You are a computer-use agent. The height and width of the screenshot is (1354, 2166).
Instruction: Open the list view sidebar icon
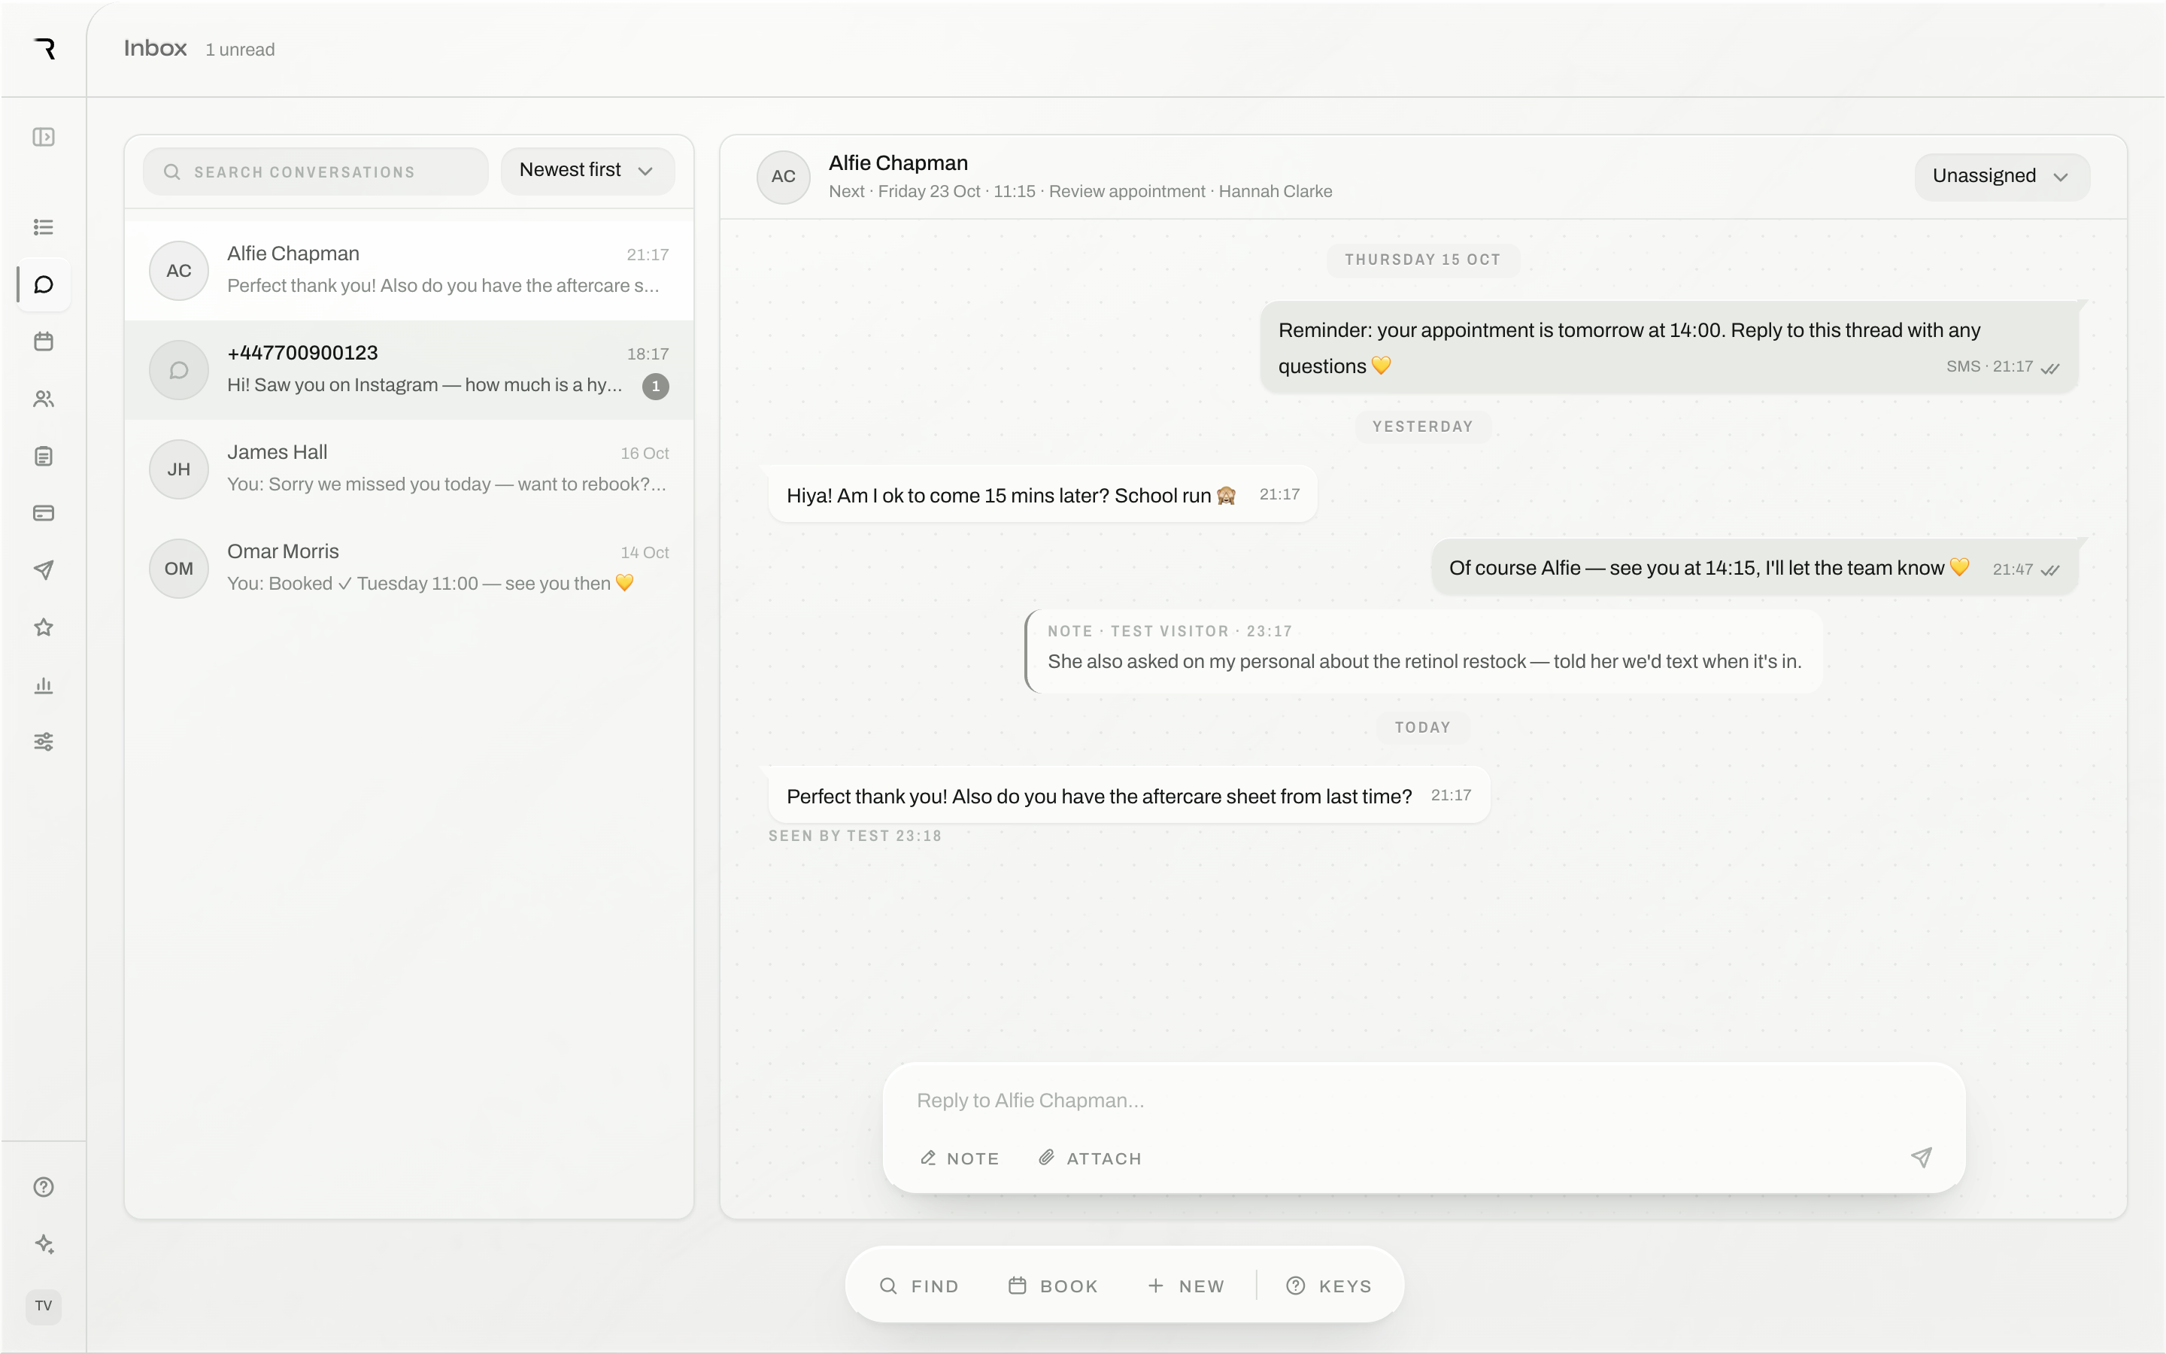click(x=43, y=227)
